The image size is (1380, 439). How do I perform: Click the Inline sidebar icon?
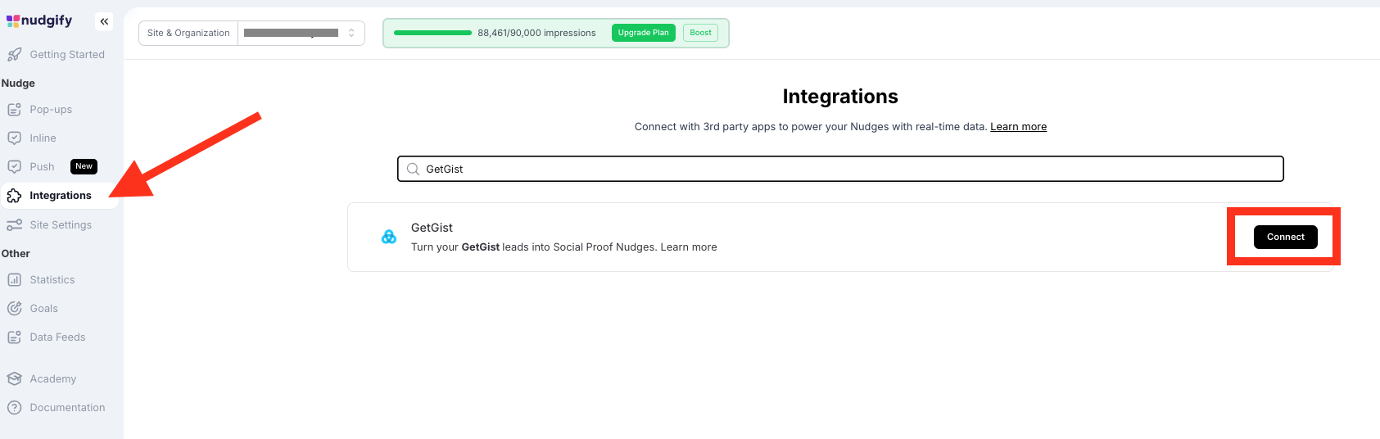[x=14, y=138]
